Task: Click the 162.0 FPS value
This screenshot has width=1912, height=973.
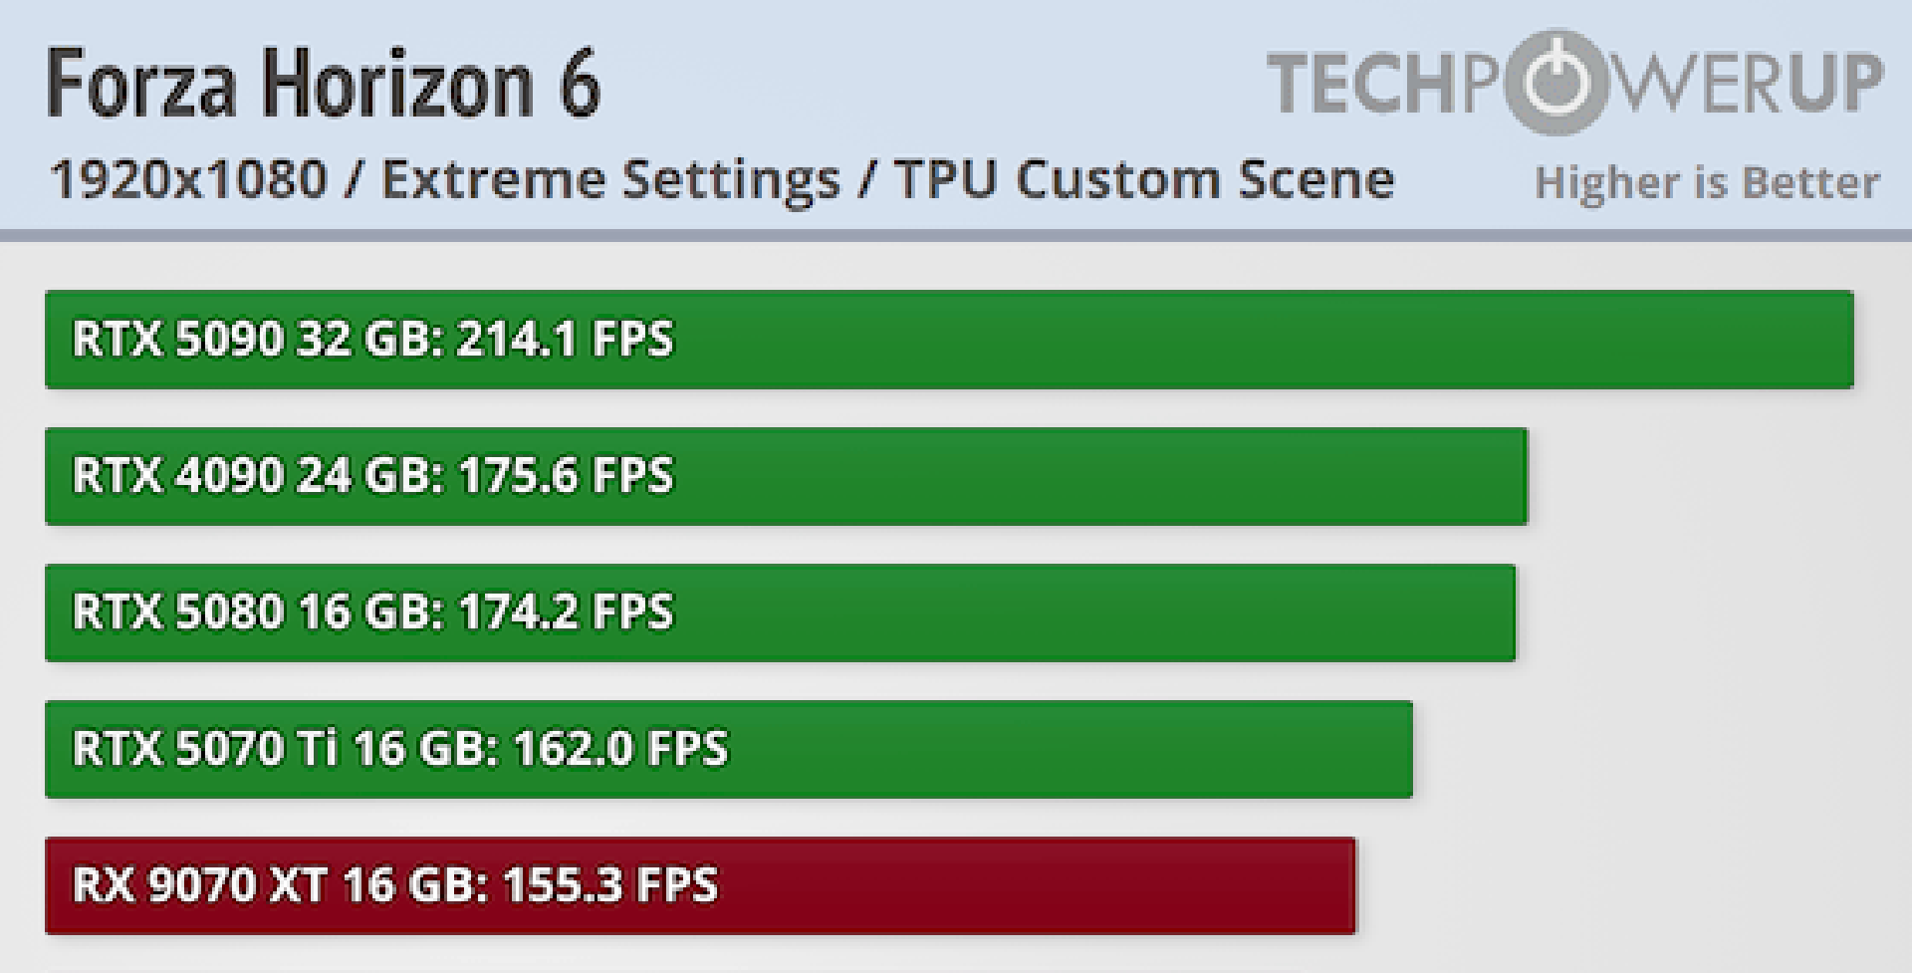Action: tap(620, 748)
